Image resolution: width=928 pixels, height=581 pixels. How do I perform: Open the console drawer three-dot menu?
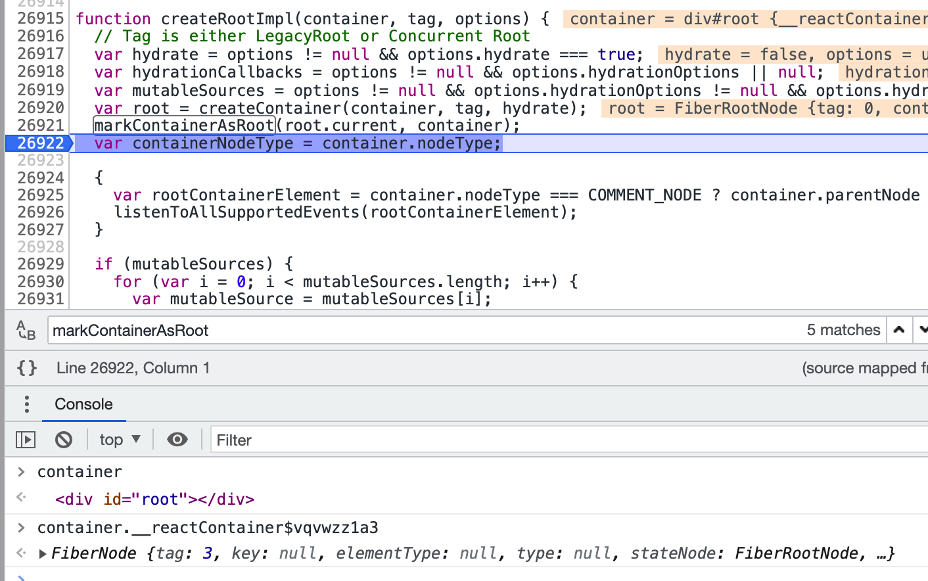(27, 404)
